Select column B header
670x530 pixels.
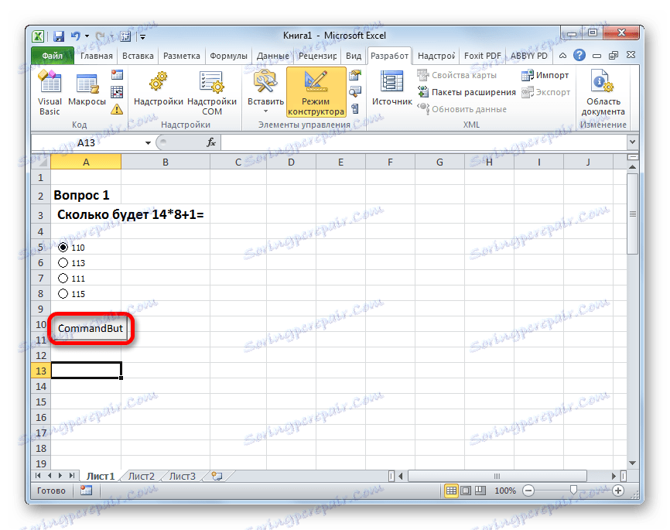point(166,162)
